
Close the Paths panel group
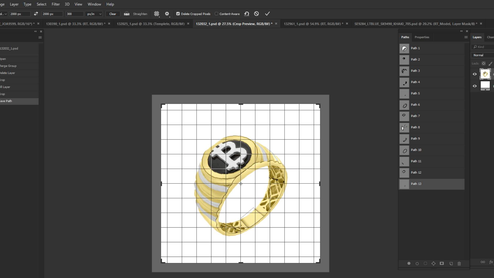click(467, 31)
